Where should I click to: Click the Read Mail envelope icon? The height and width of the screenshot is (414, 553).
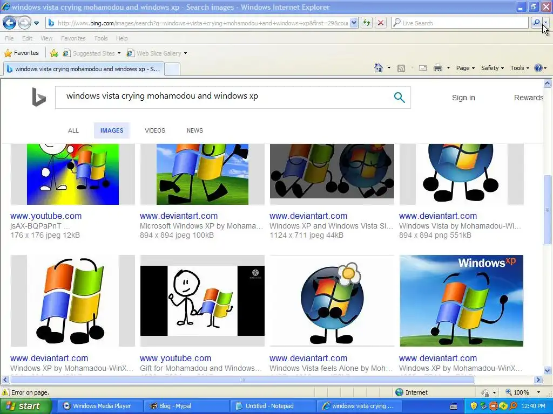coord(423,68)
